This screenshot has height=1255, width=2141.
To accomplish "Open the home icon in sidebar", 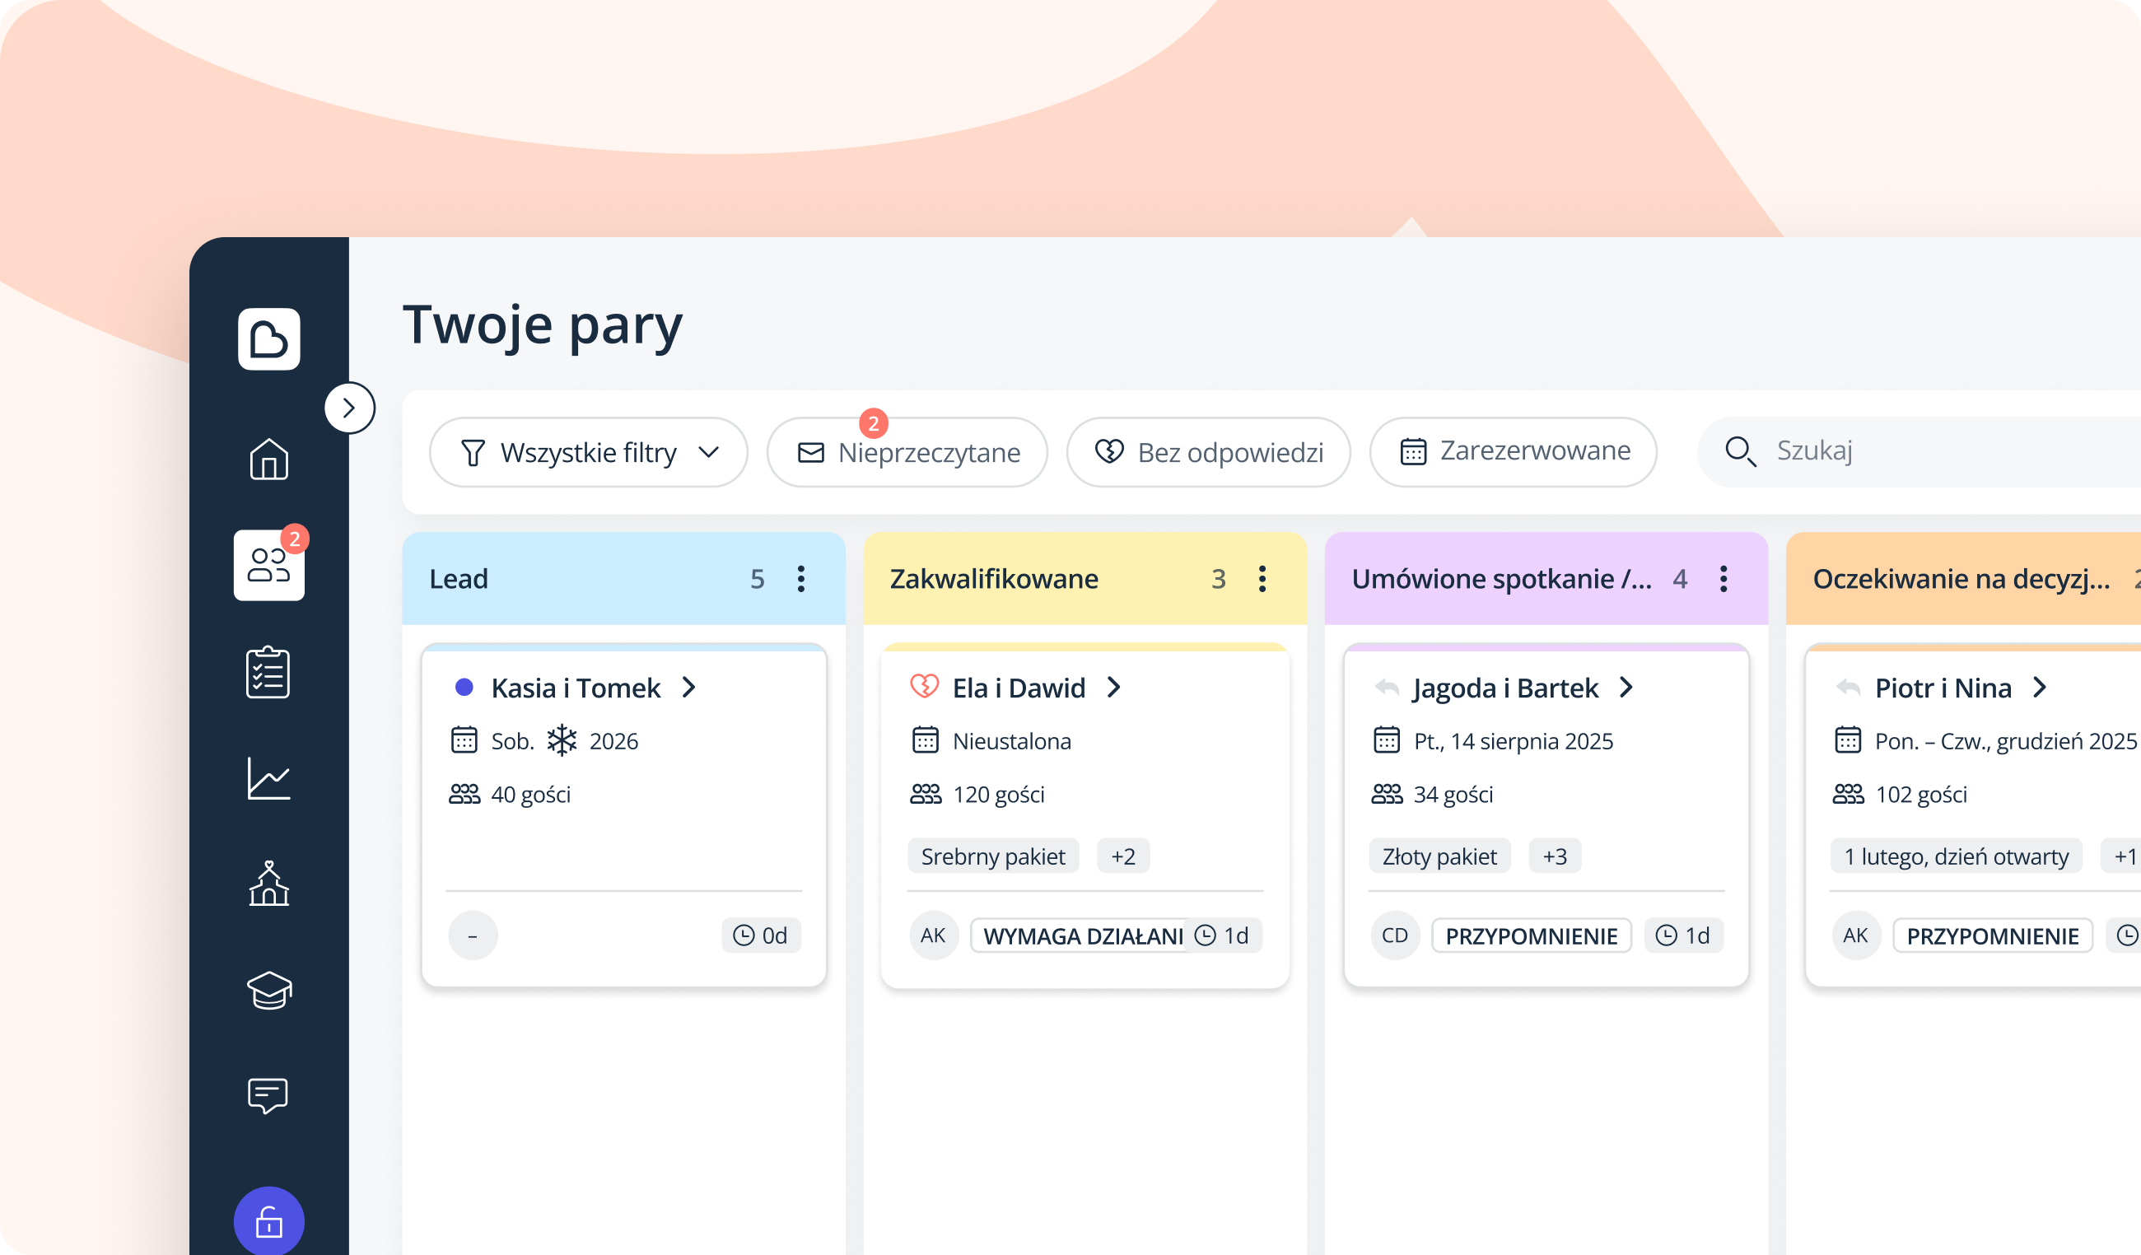I will 268,459.
